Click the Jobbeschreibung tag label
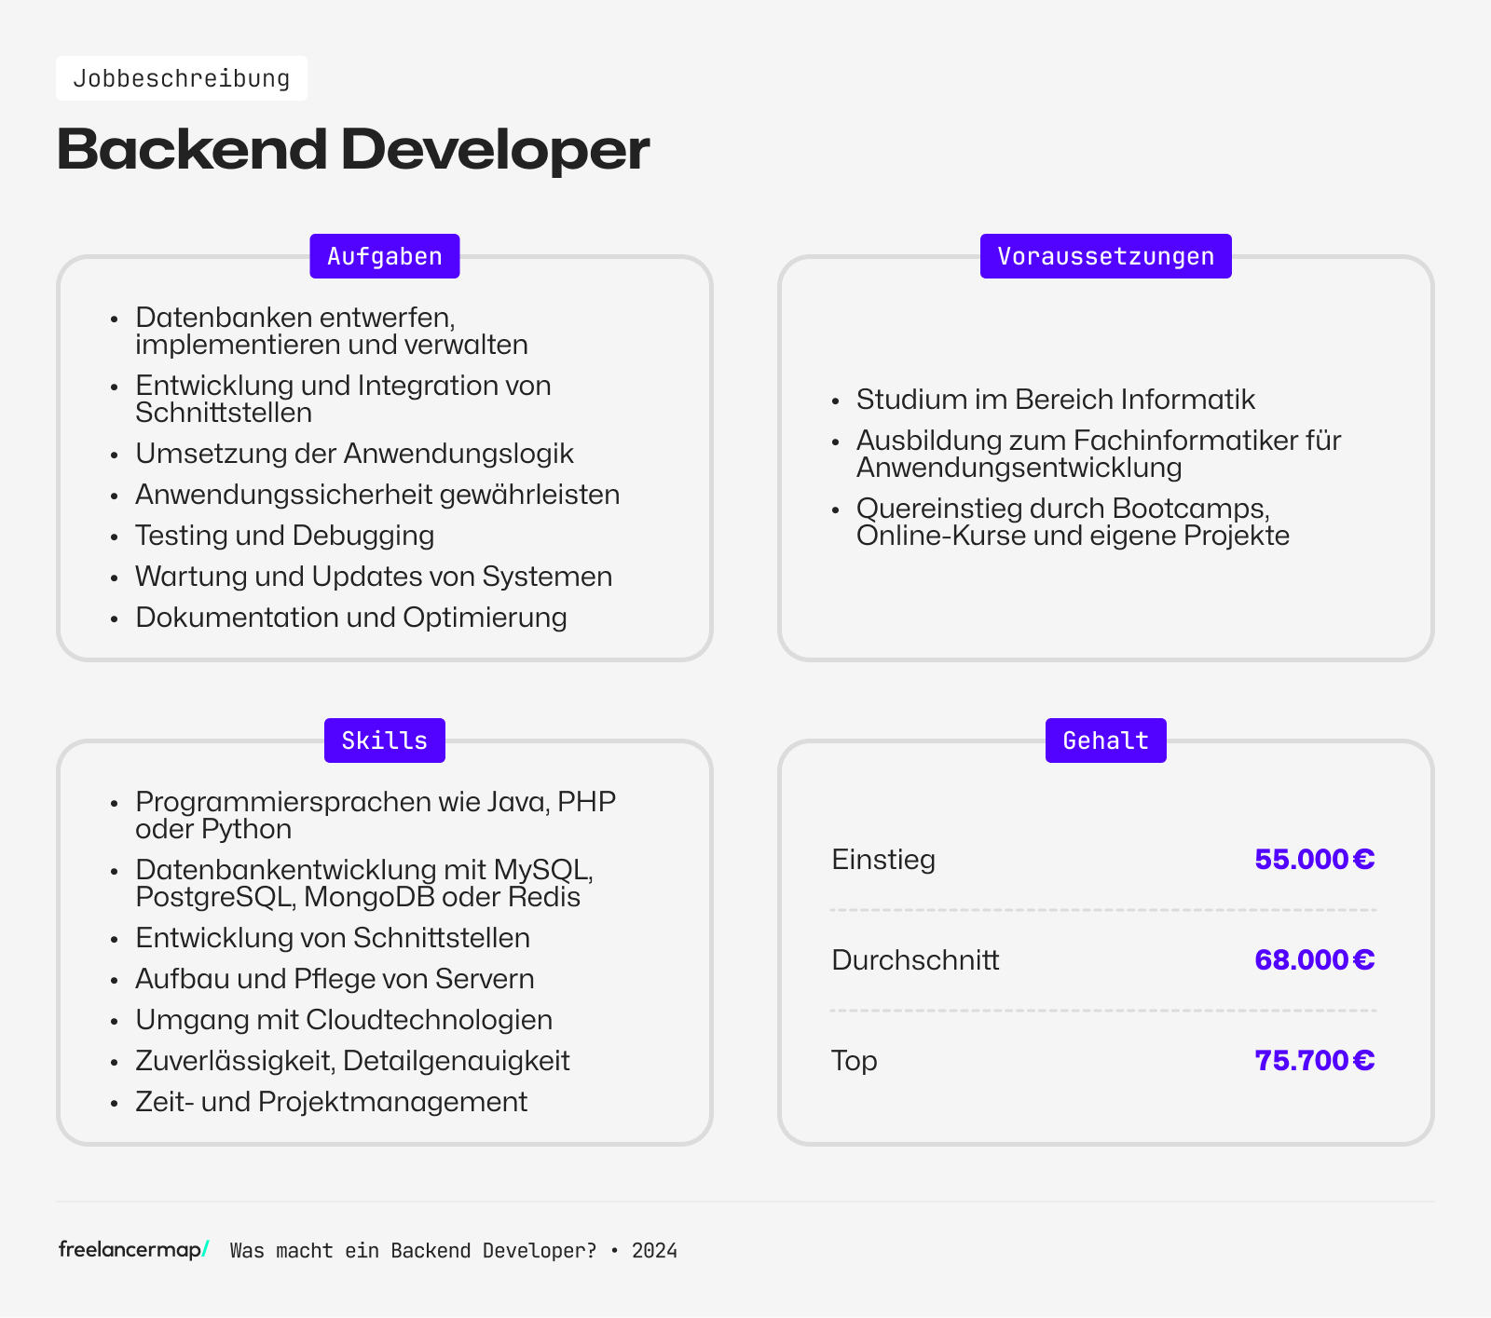The image size is (1491, 1318). coord(182,78)
